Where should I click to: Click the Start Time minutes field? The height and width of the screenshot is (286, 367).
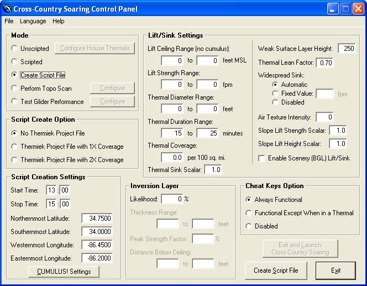[x=65, y=190]
